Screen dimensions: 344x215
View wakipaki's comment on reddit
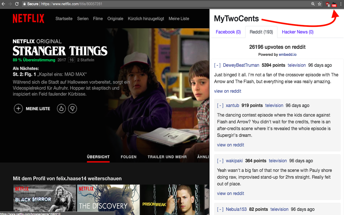[231, 193]
